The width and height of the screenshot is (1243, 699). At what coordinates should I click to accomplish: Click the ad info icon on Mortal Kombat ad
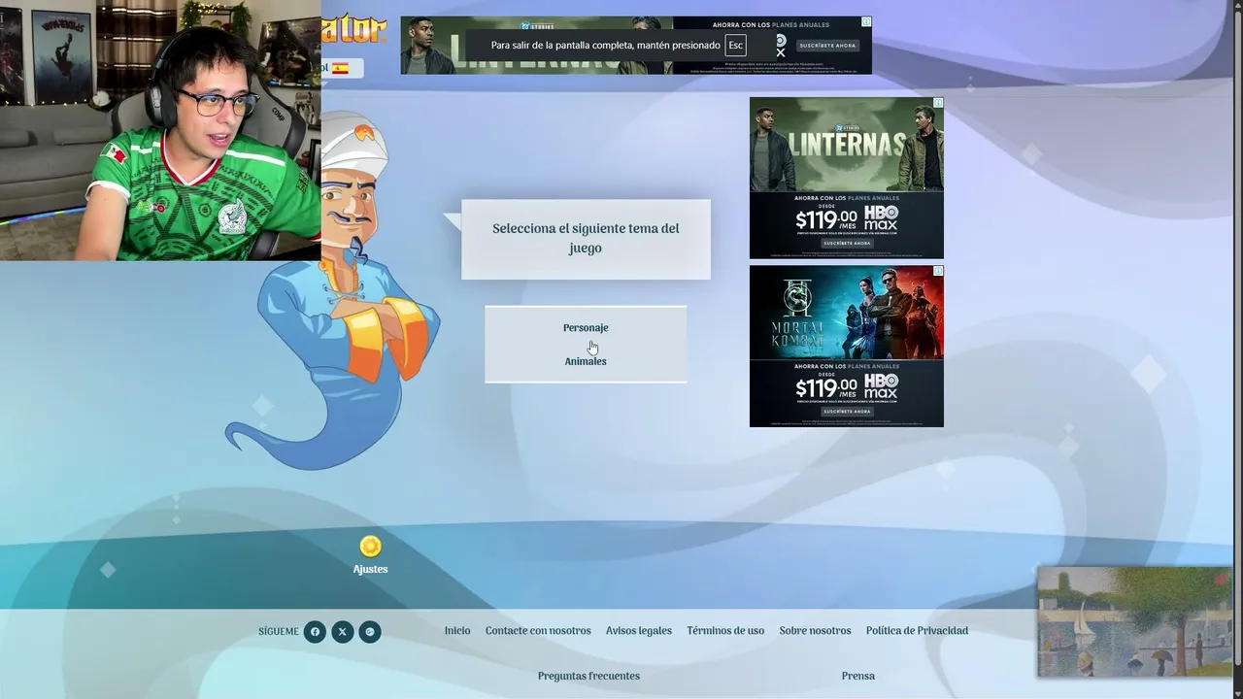[938, 271]
